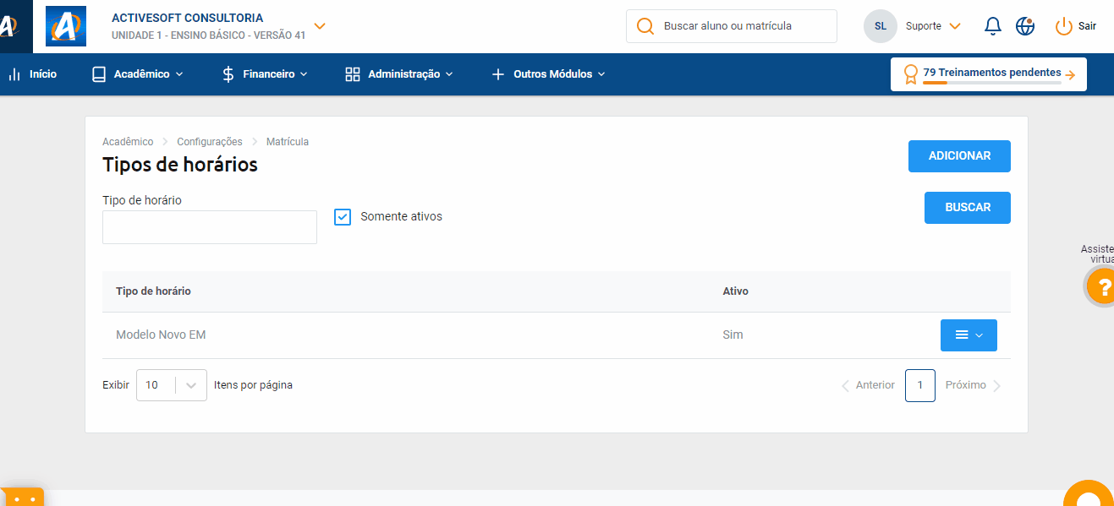Open the Modelo Novo EM row actions menu
The height and width of the screenshot is (506, 1114).
[969, 335]
